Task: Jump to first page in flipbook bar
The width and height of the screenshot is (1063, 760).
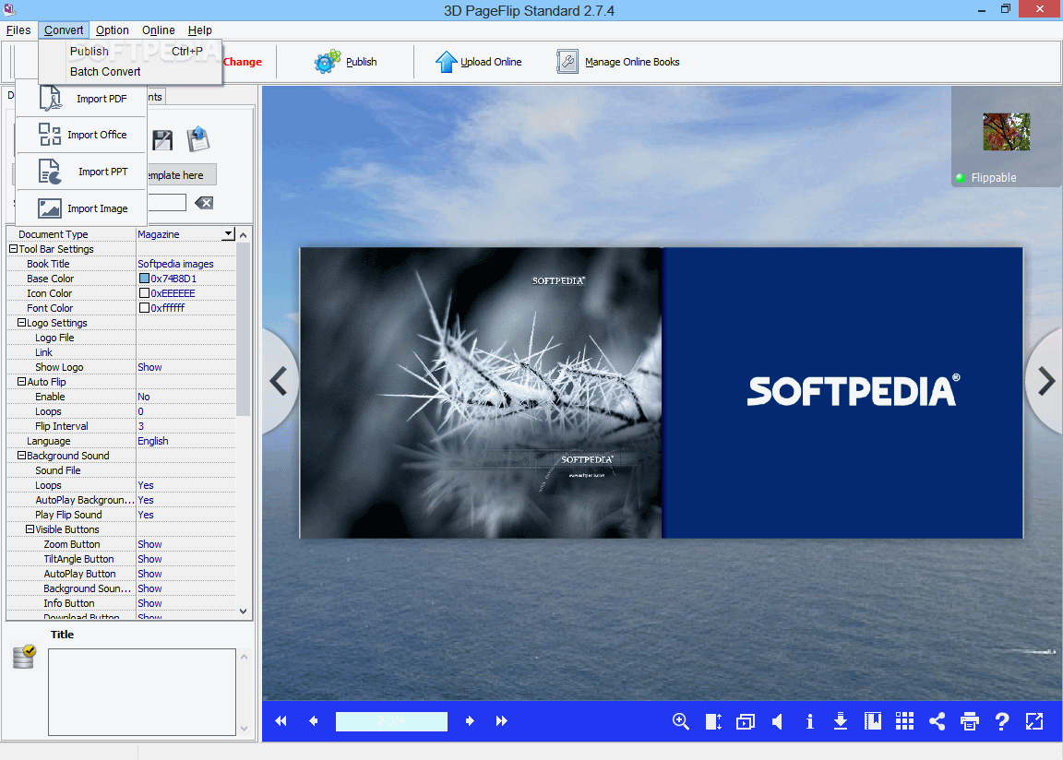Action: point(281,721)
